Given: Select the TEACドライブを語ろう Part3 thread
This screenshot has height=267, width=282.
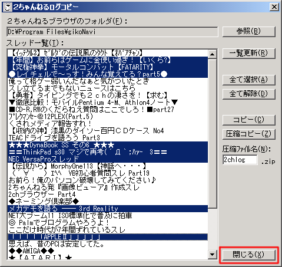Looking at the screenshot, I should pyautogui.click(x=108, y=138).
